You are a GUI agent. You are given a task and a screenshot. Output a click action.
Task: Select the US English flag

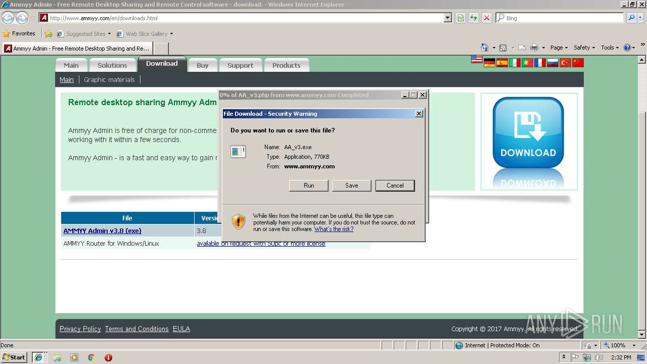coord(477,59)
